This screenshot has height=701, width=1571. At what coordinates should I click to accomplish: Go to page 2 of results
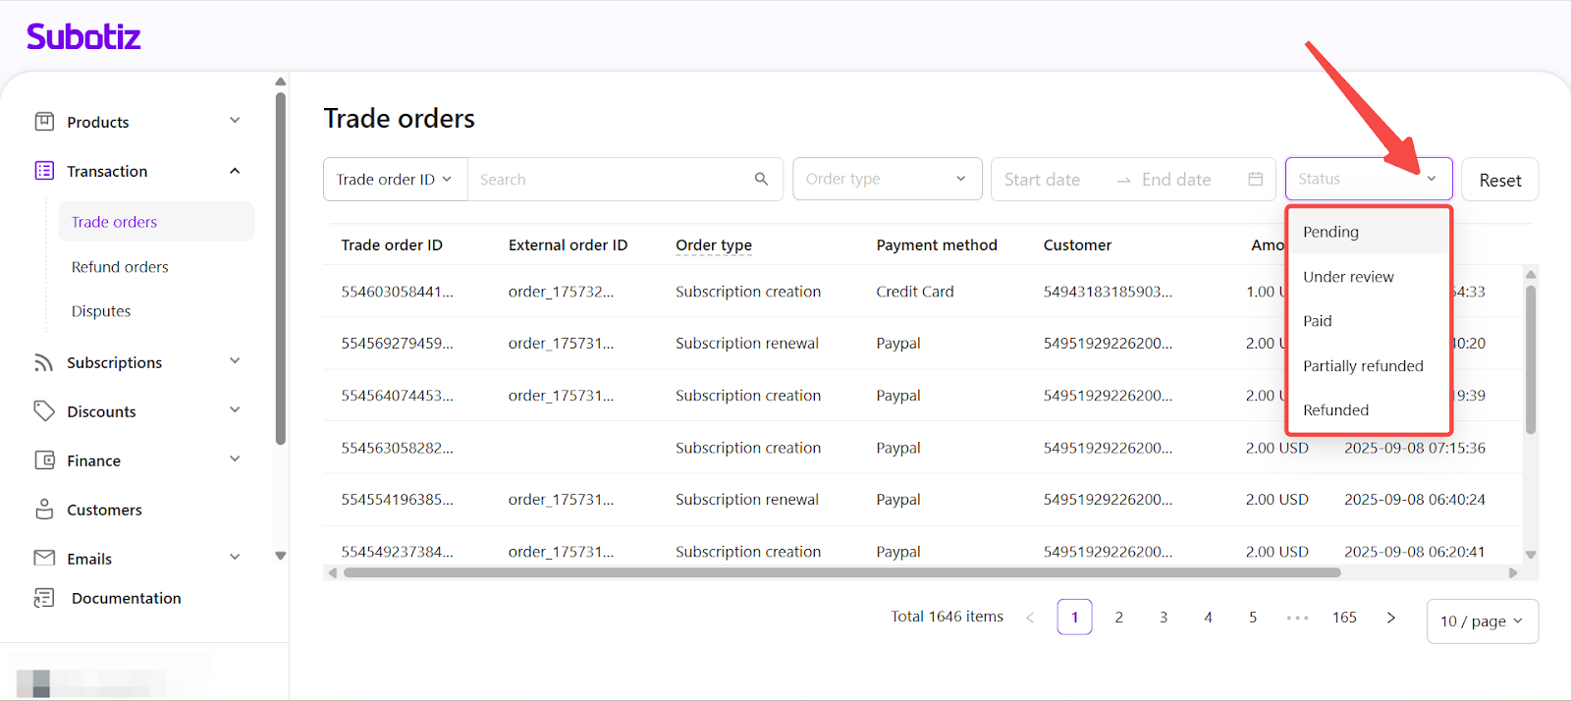[1118, 618]
